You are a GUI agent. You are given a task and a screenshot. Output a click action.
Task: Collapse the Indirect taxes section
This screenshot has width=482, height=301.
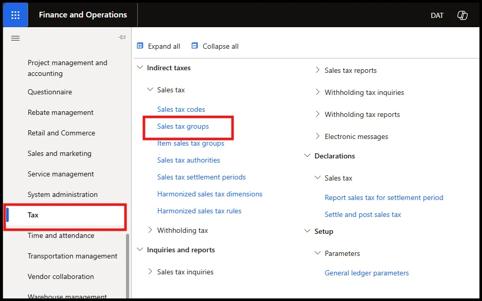click(x=140, y=67)
